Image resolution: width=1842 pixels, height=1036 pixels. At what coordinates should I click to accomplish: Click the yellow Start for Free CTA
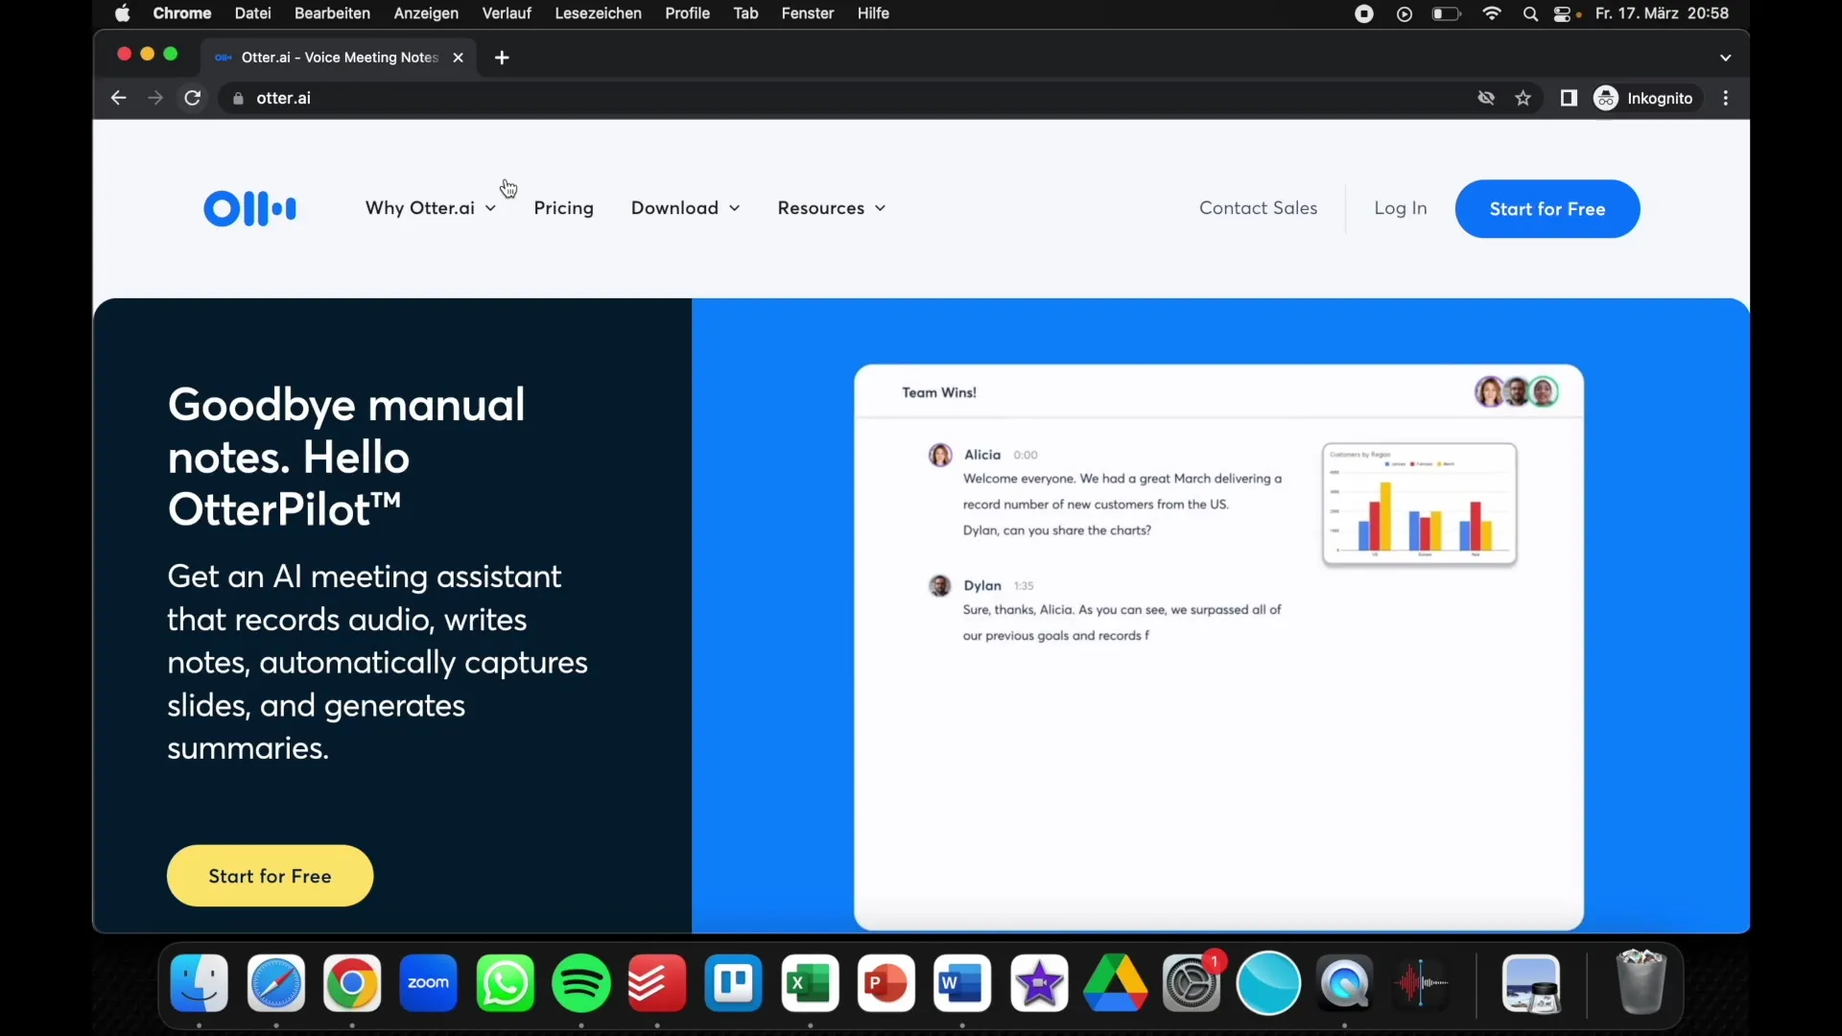tap(270, 877)
